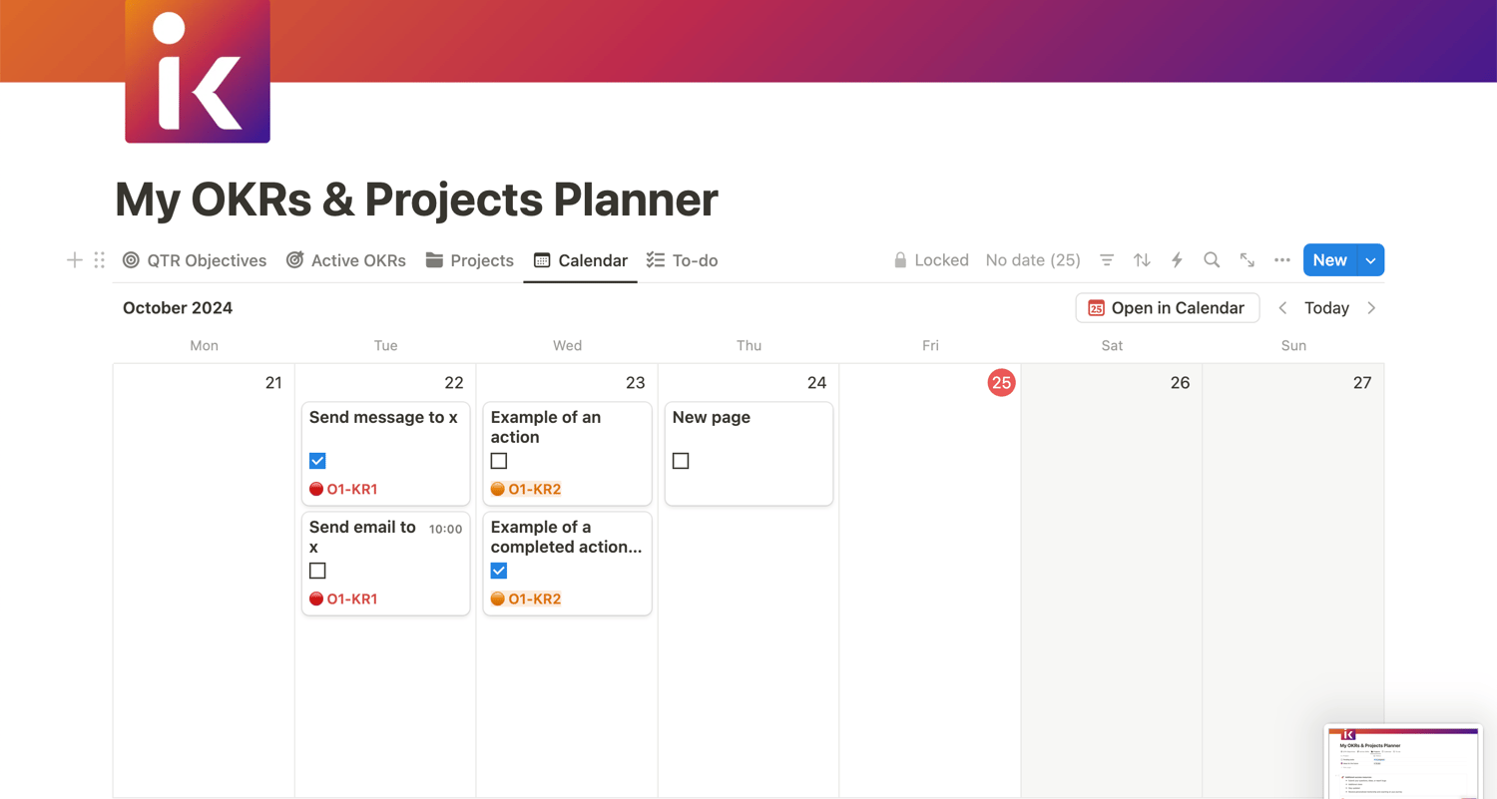This screenshot has height=799, width=1497.
Task: Open full page expand arrows icon
Action: click(1247, 260)
